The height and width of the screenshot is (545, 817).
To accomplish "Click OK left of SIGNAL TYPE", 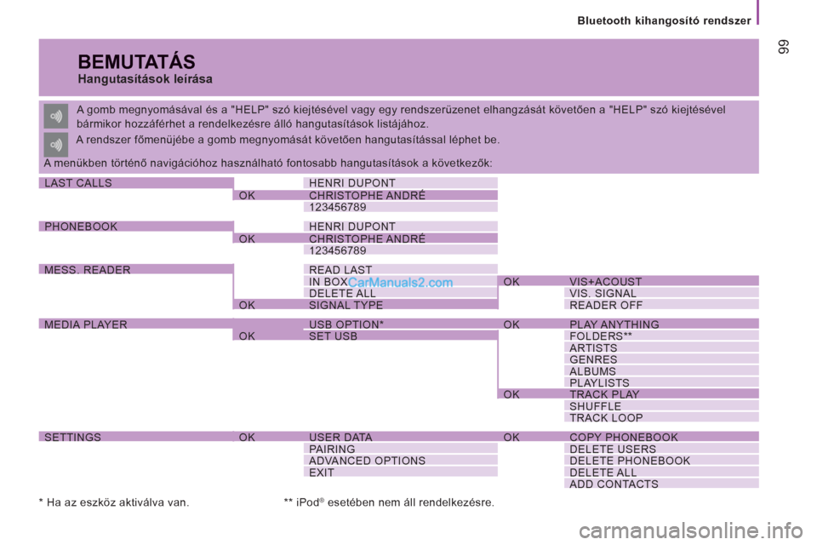I will pos(247,305).
